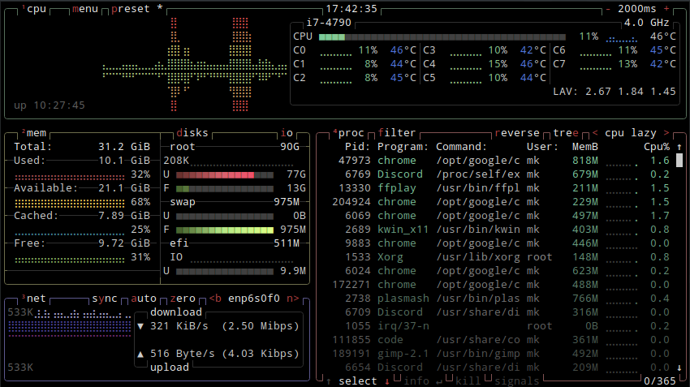Select plasmash process row
Image resolution: width=690 pixels, height=387 pixels.
tap(501, 299)
